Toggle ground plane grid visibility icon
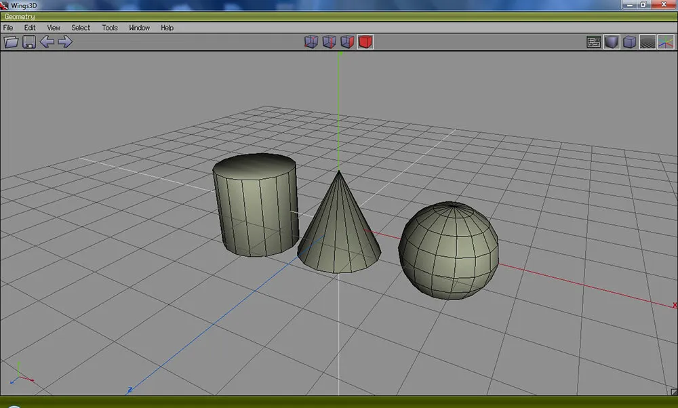This screenshot has height=408, width=678. 647,42
